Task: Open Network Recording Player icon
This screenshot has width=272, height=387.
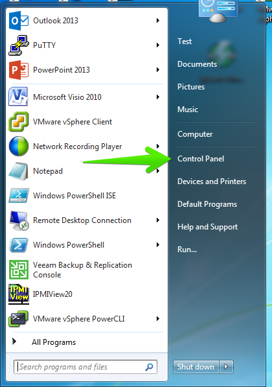Action: click(x=19, y=146)
